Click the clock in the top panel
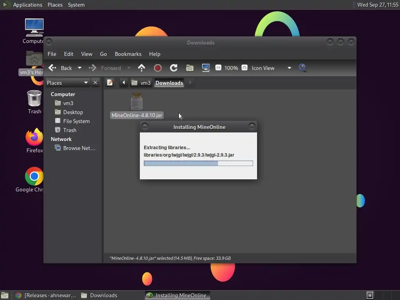Image resolution: width=400 pixels, height=300 pixels. pyautogui.click(x=378, y=5)
